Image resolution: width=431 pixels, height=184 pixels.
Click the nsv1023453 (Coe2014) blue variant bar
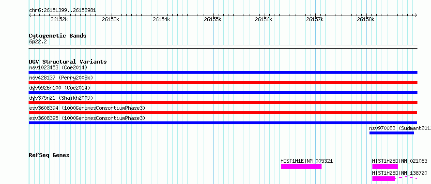click(223, 72)
